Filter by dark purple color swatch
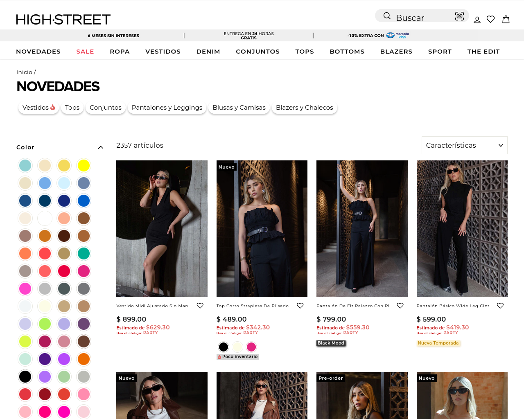The height and width of the screenshot is (419, 524). tap(45, 359)
